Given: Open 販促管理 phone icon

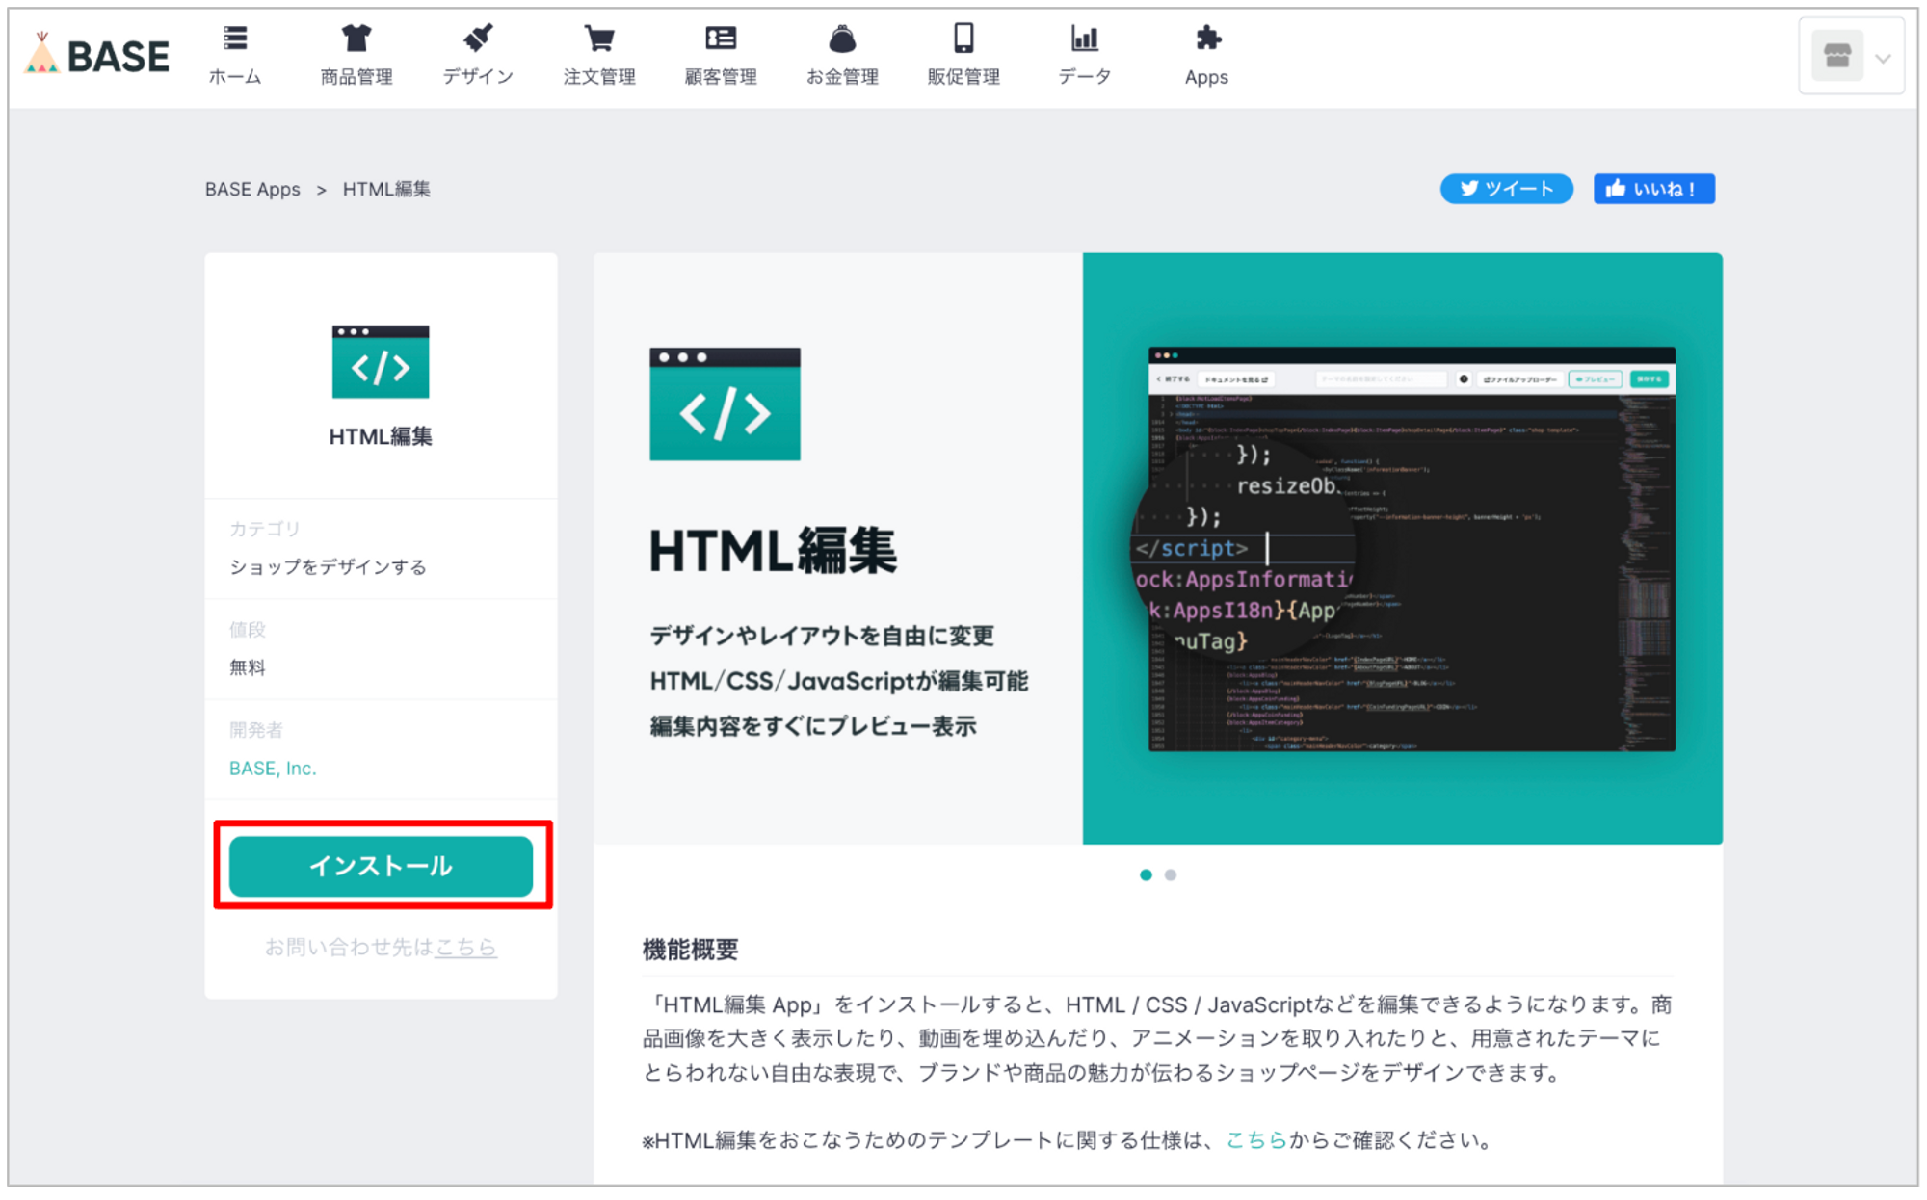Looking at the screenshot, I should [x=963, y=38].
